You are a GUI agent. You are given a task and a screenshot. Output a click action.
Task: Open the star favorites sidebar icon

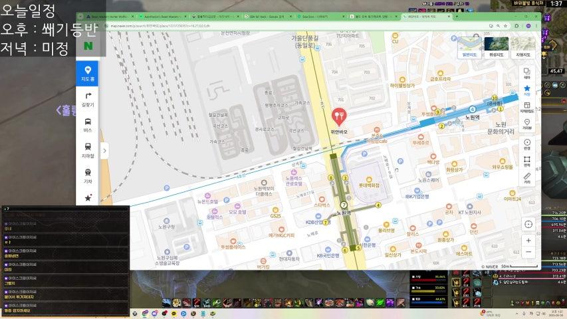[88, 197]
